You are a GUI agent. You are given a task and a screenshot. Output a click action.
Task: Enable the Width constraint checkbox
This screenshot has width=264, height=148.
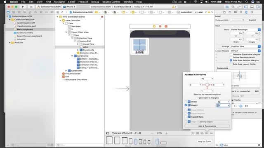tap(186, 102)
